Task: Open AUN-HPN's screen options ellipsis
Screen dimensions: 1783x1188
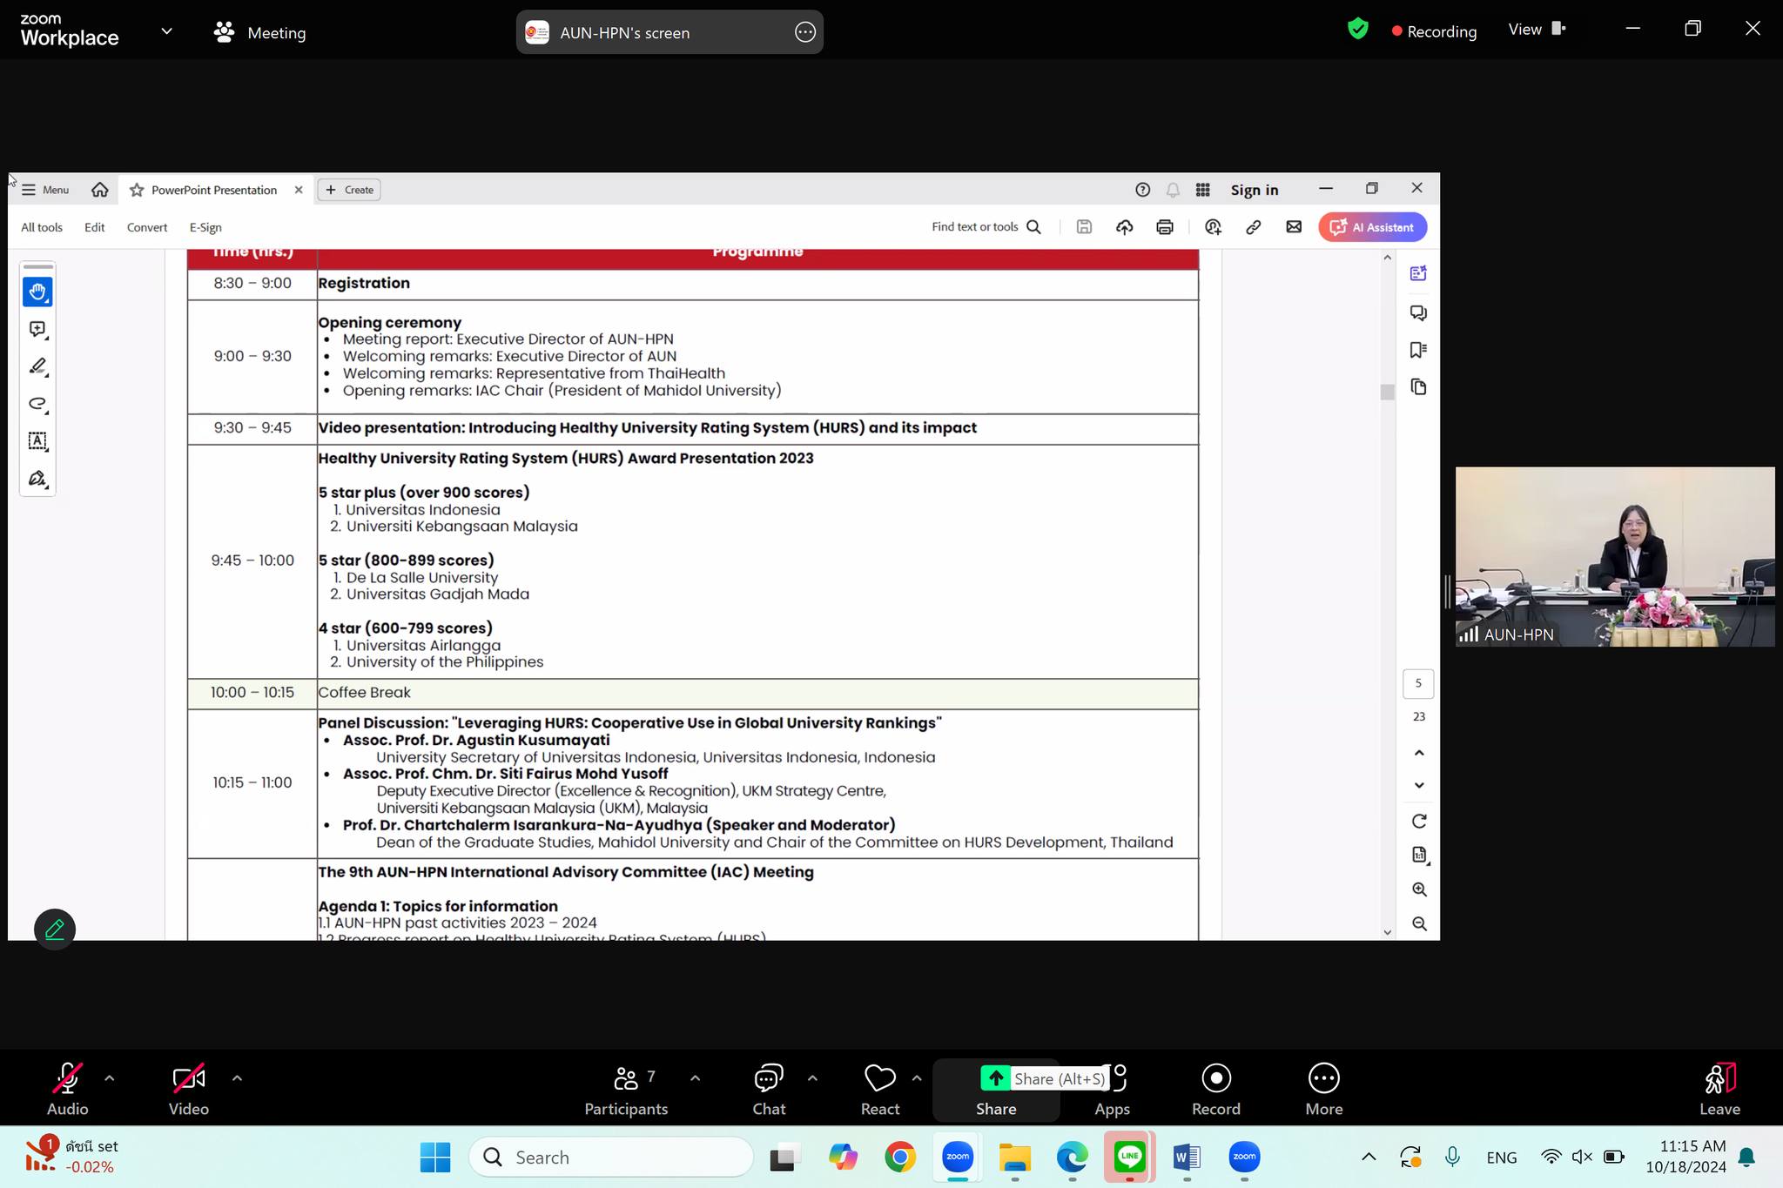Action: (x=805, y=32)
